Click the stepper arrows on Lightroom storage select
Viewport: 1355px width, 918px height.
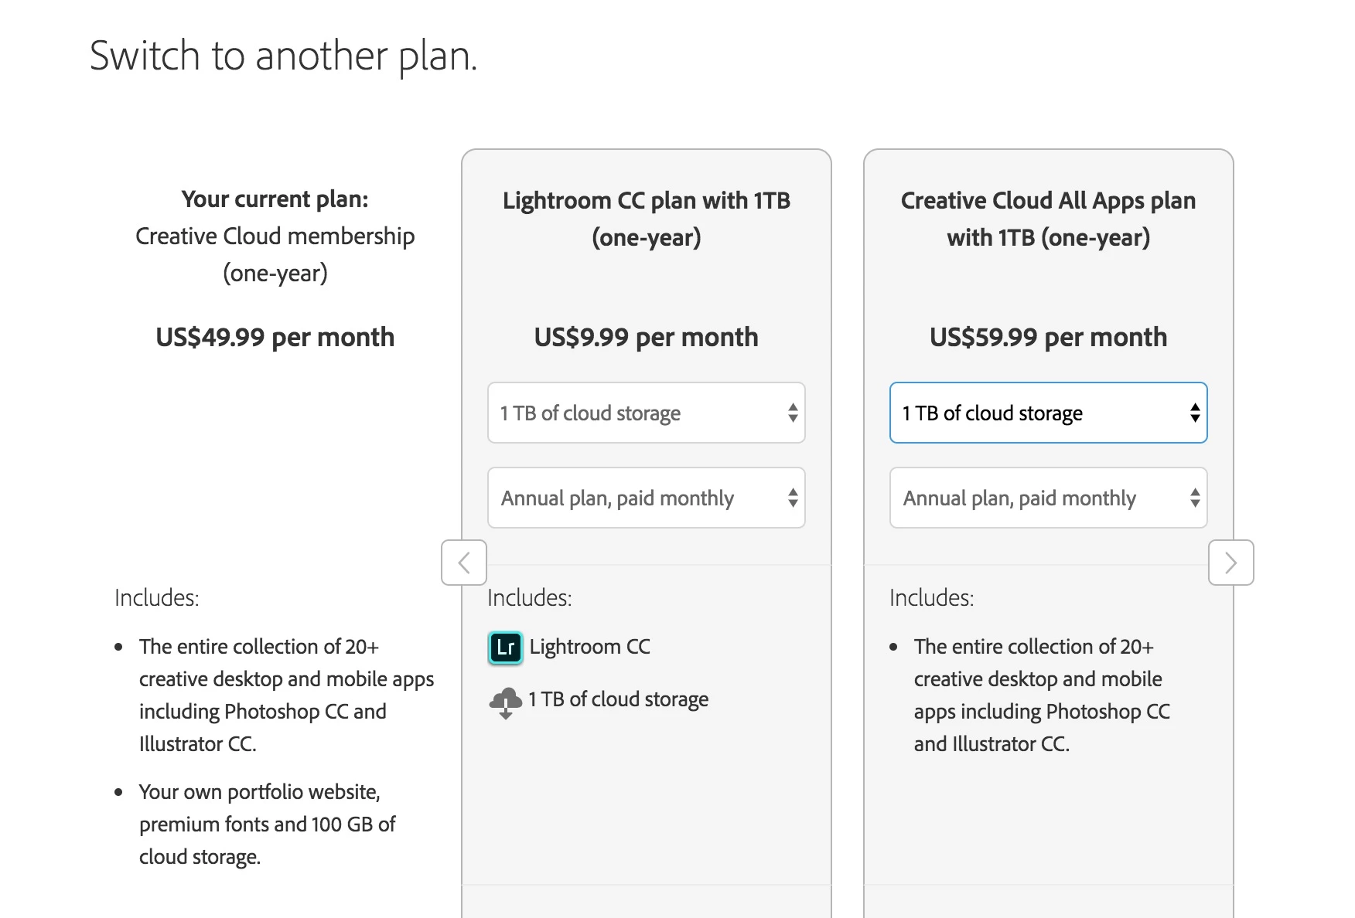click(x=793, y=413)
